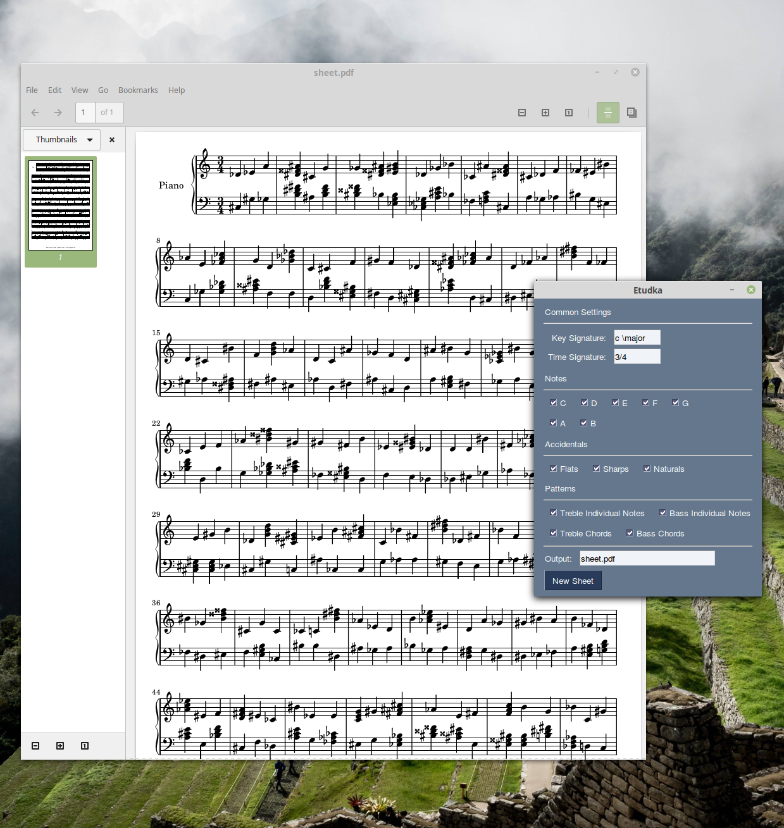Zoom out icon in top toolbar

522,113
